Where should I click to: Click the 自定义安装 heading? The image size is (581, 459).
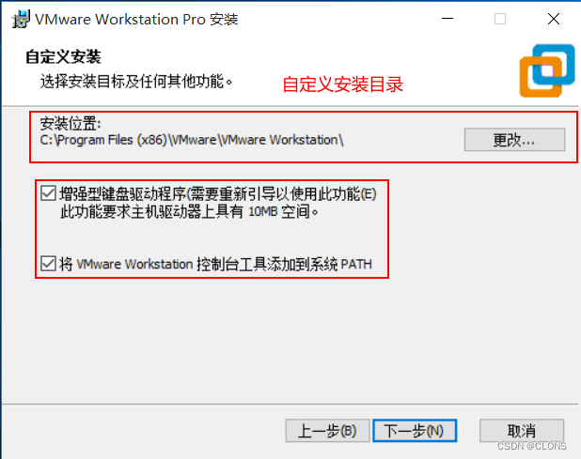pyautogui.click(x=63, y=57)
